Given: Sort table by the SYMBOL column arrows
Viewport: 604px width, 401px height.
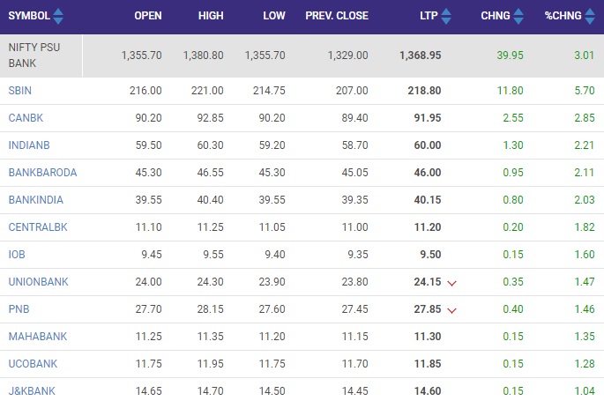Looking at the screenshot, I should click(58, 16).
